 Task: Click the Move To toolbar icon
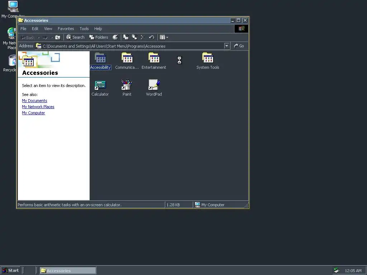(126, 37)
